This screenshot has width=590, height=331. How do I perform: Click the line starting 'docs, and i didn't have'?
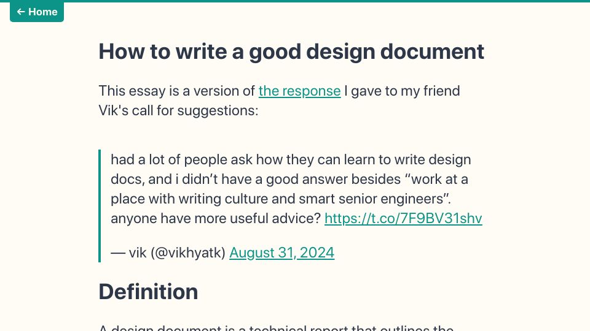289,180
